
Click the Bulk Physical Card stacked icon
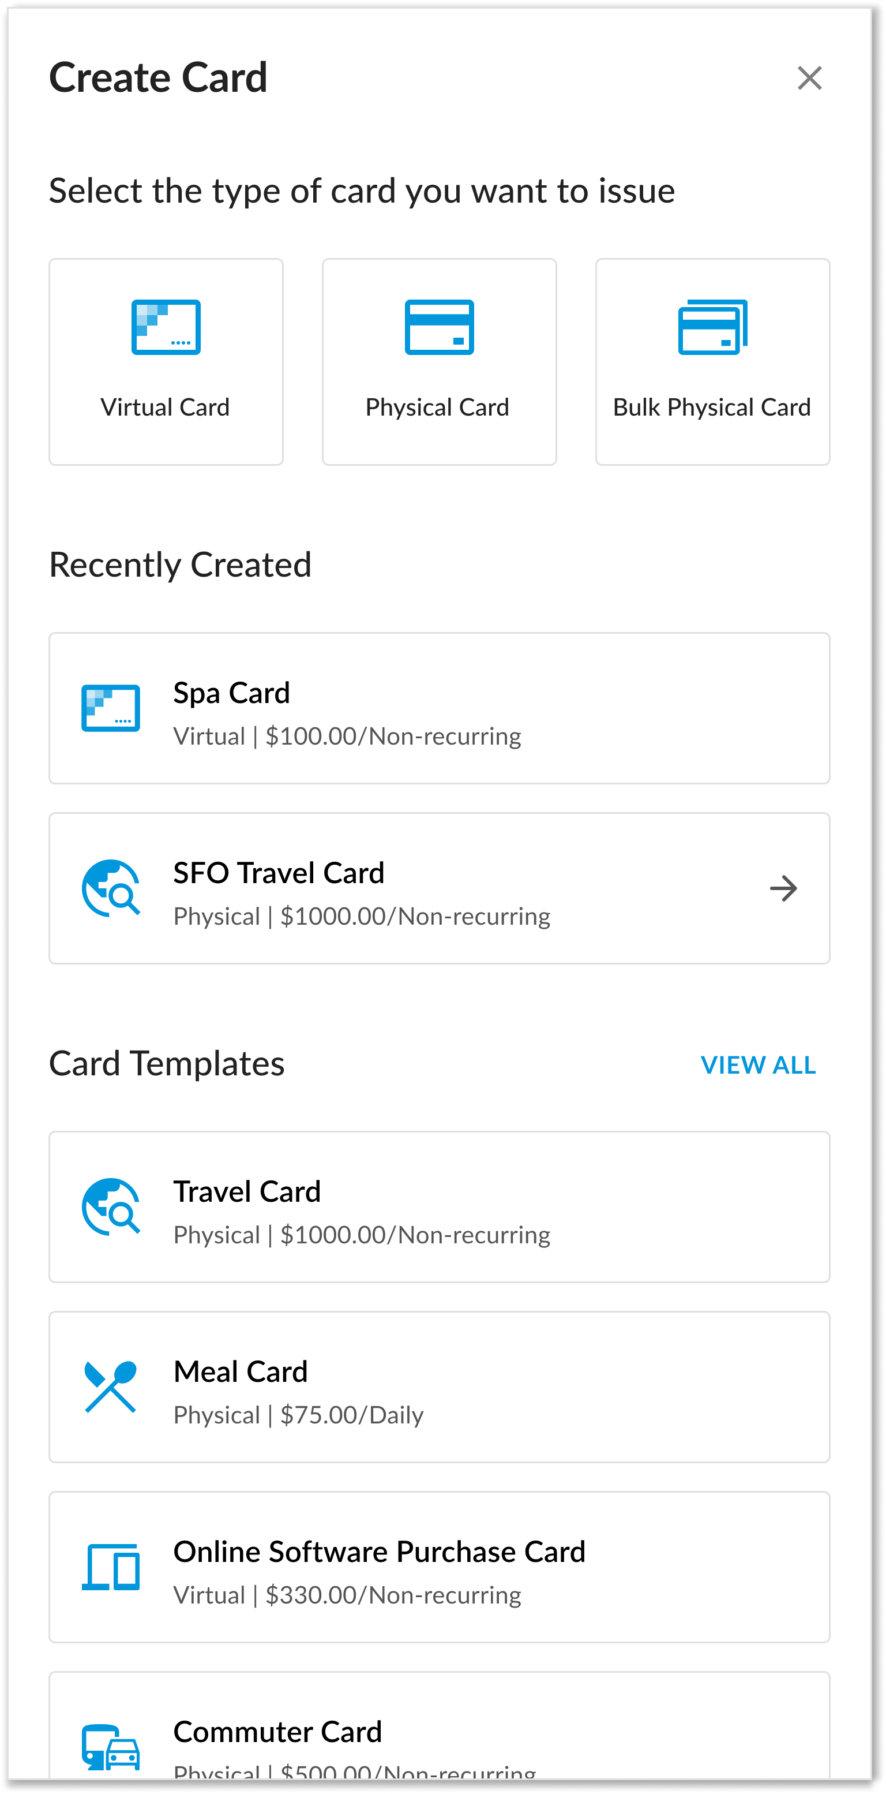coord(712,327)
